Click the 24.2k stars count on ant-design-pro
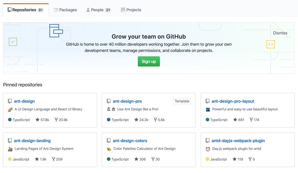 click(144, 120)
